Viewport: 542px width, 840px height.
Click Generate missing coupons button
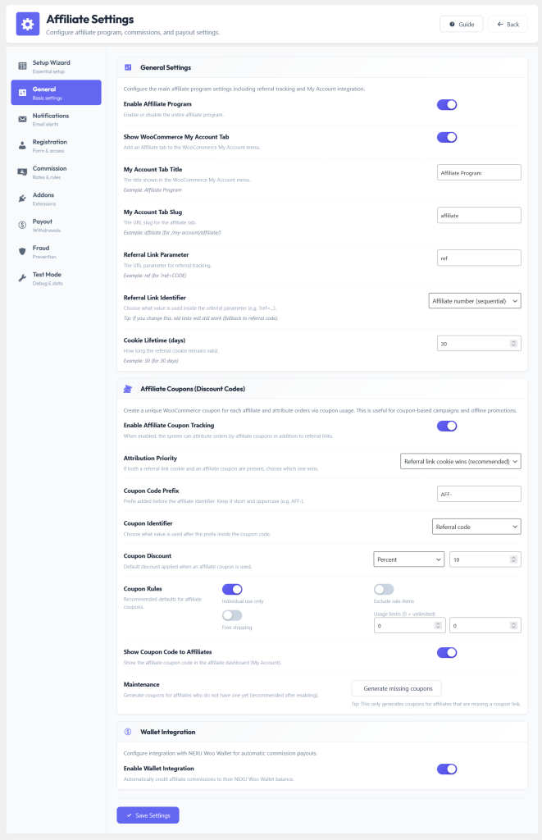tap(396, 688)
